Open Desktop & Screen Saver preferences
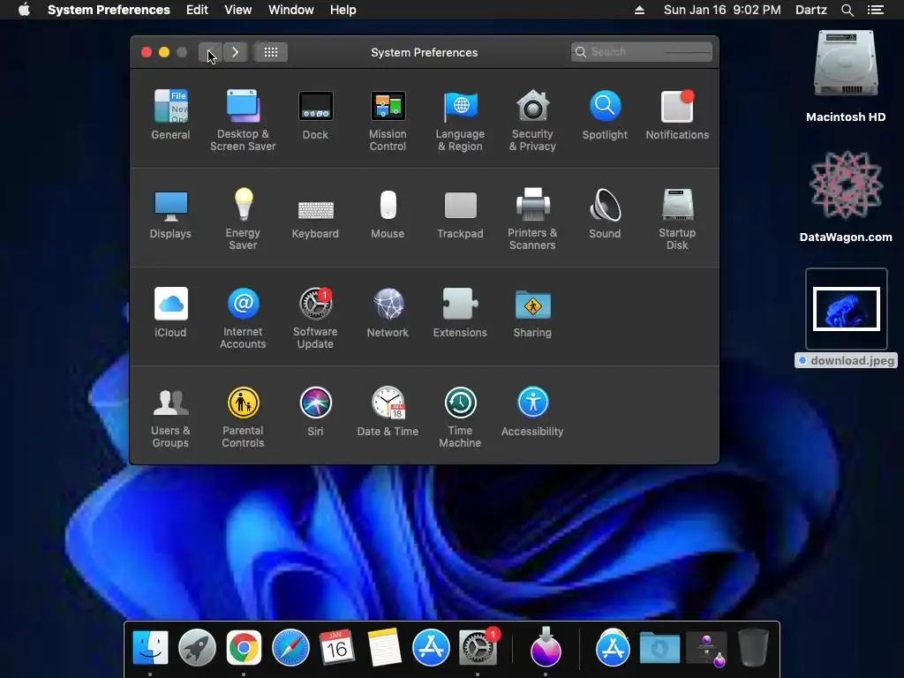 (x=243, y=120)
